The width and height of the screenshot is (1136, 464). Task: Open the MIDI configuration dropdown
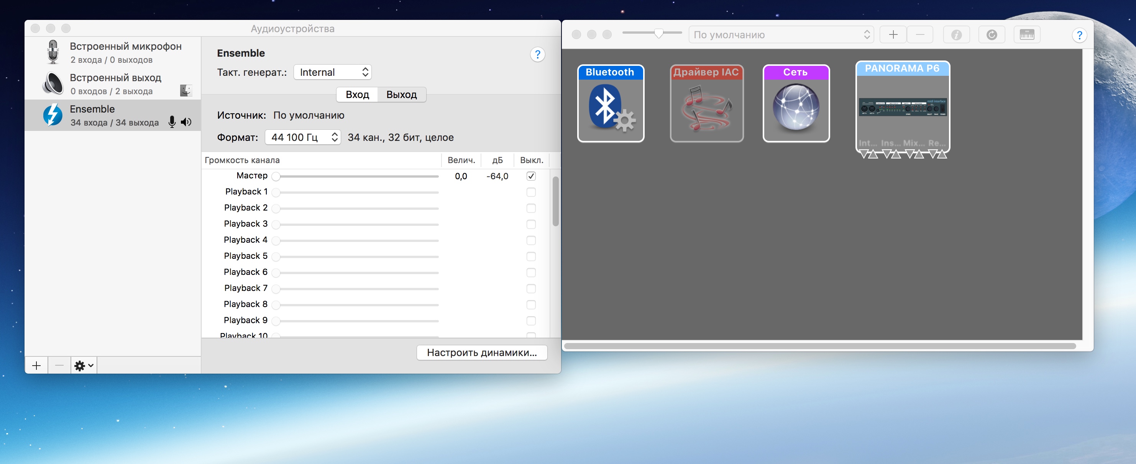coord(781,35)
